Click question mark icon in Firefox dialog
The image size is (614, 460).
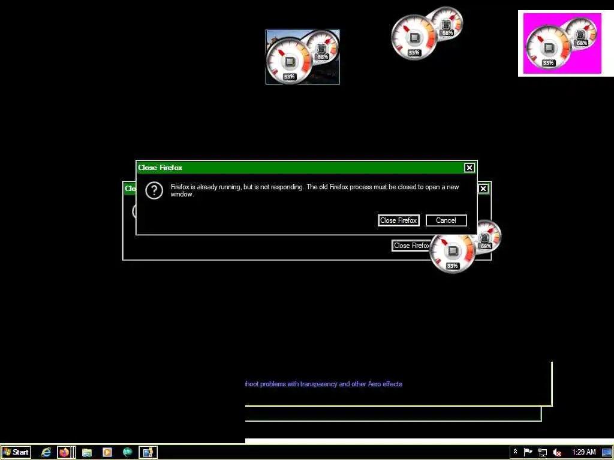(x=154, y=190)
